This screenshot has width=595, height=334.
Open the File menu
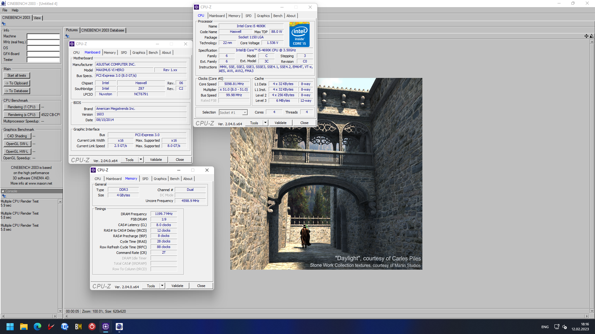[5, 10]
